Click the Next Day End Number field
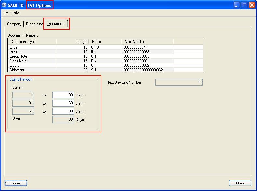The image size is (257, 191). pyautogui.click(x=179, y=82)
